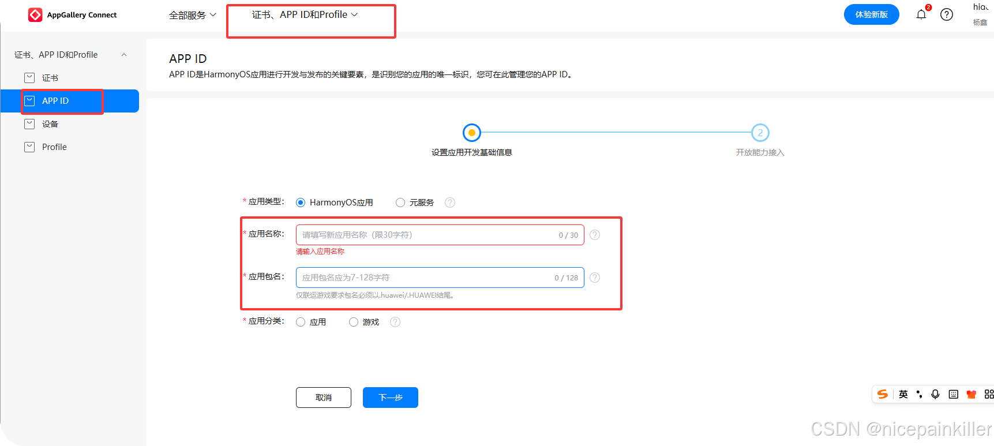The image size is (994, 446).
Task: Select 应用 category radio button
Action: pos(301,322)
